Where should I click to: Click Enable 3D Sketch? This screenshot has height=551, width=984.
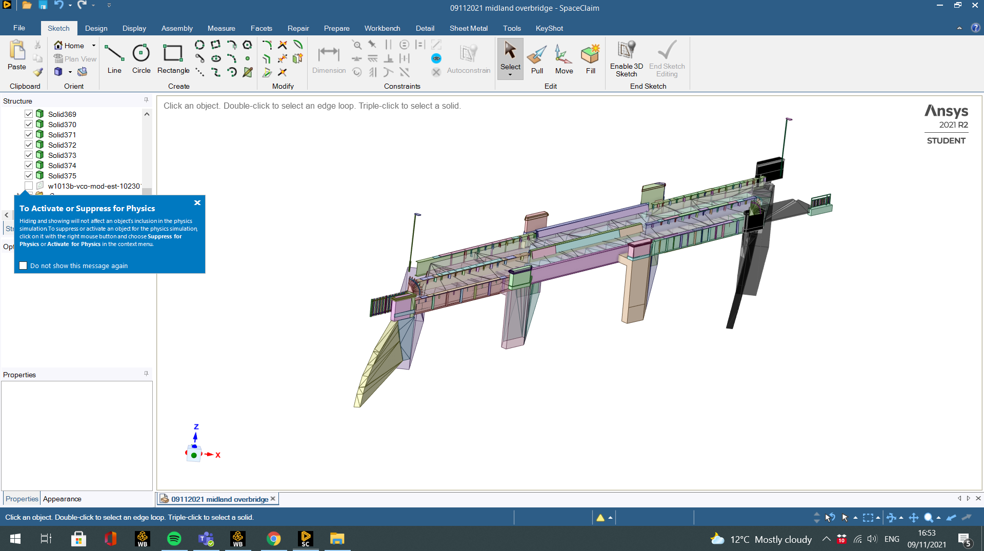coord(626,58)
